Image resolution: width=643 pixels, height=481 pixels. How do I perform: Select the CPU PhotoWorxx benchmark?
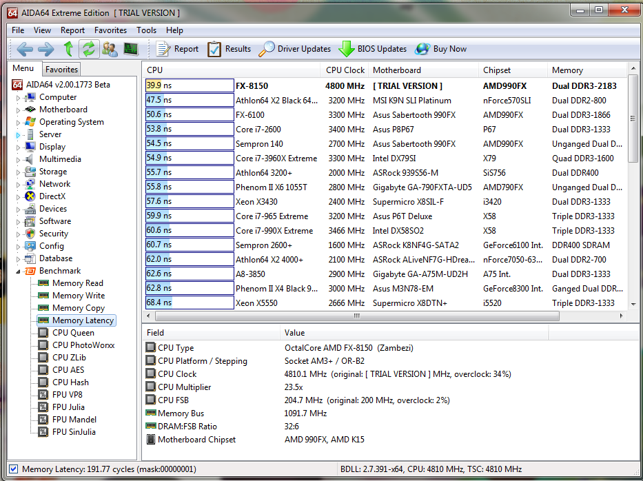point(83,345)
